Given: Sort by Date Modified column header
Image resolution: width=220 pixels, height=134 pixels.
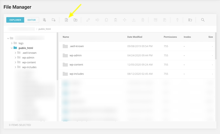Looking at the screenshot, I should click(135, 37).
